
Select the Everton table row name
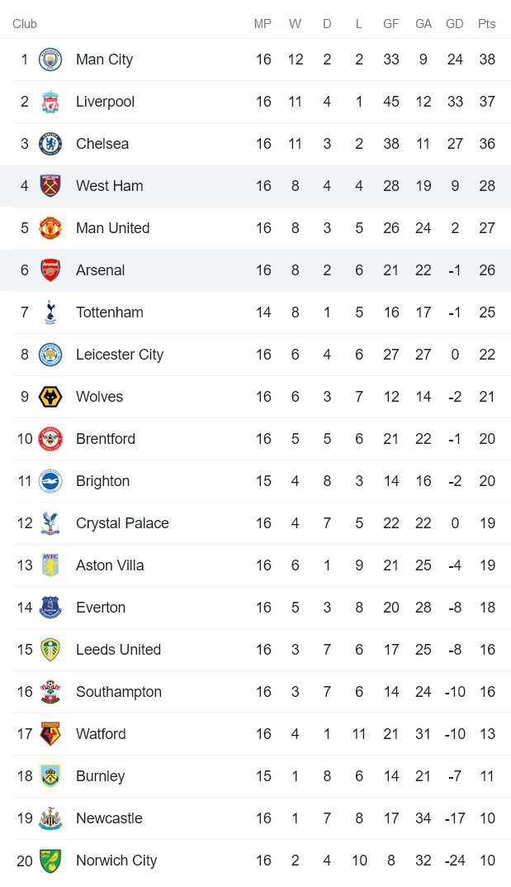coord(101,608)
